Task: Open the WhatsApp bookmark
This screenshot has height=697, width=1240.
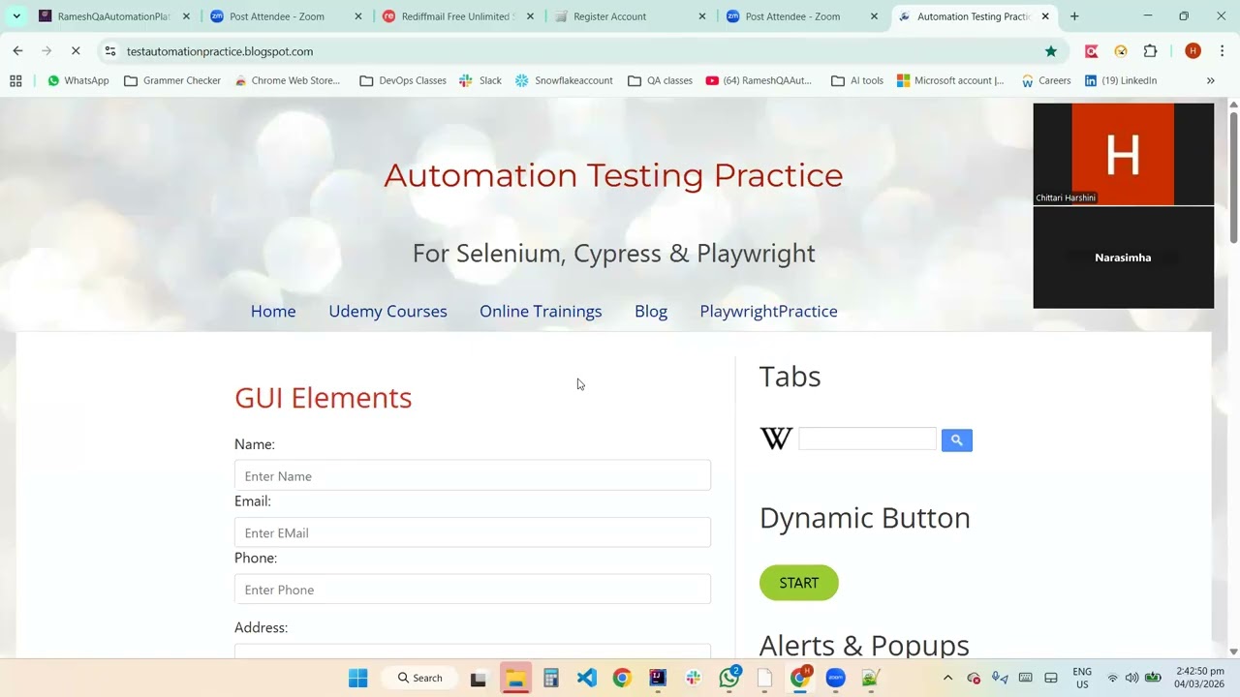Action: pyautogui.click(x=77, y=80)
